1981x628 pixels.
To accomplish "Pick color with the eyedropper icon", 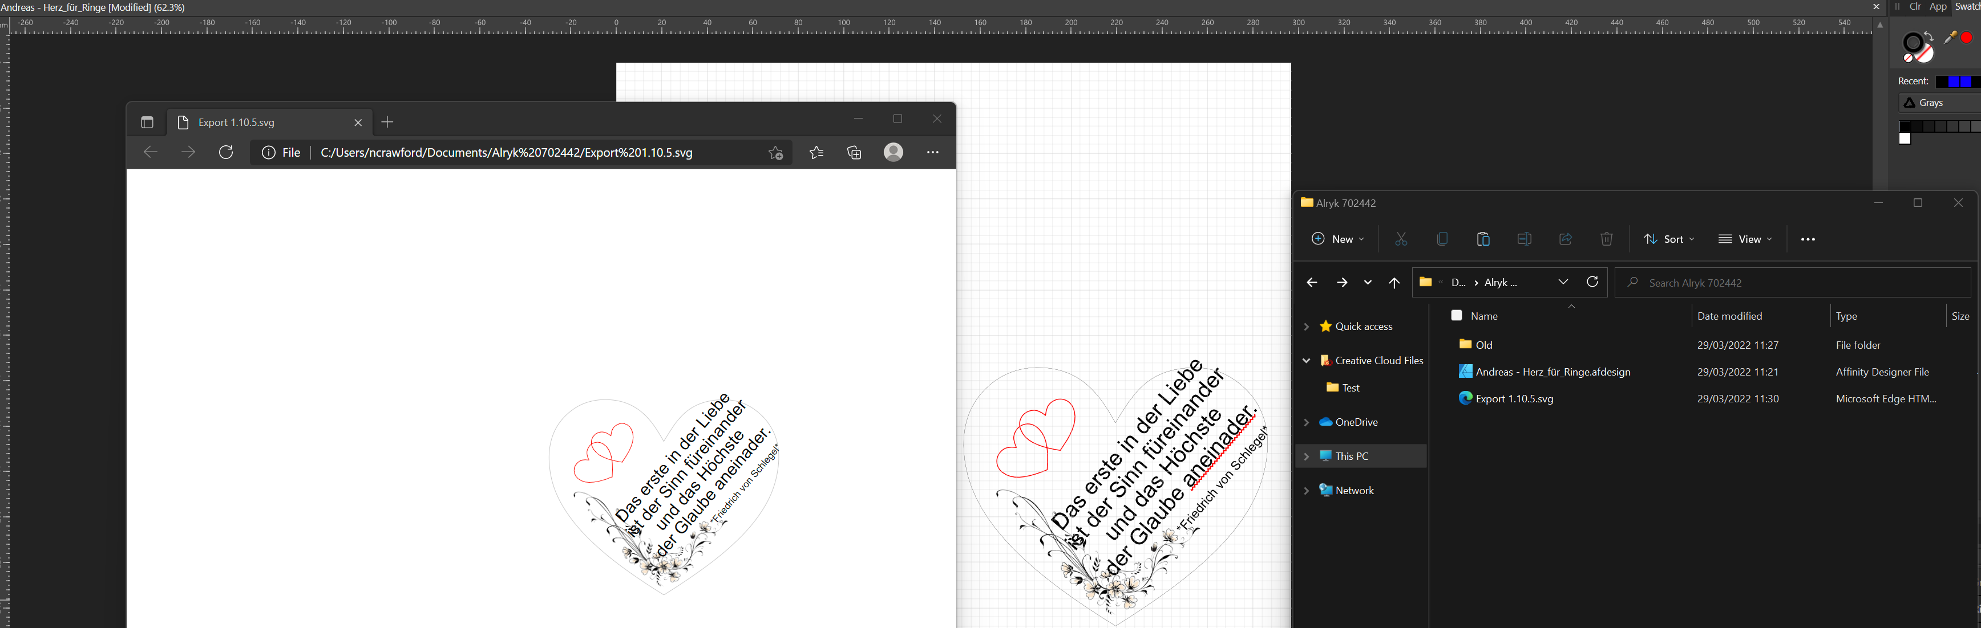I will click(1950, 37).
